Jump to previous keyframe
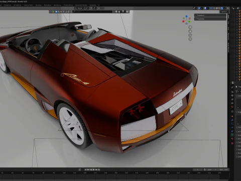This screenshot has height=181, width=241. pyautogui.click(x=88, y=169)
